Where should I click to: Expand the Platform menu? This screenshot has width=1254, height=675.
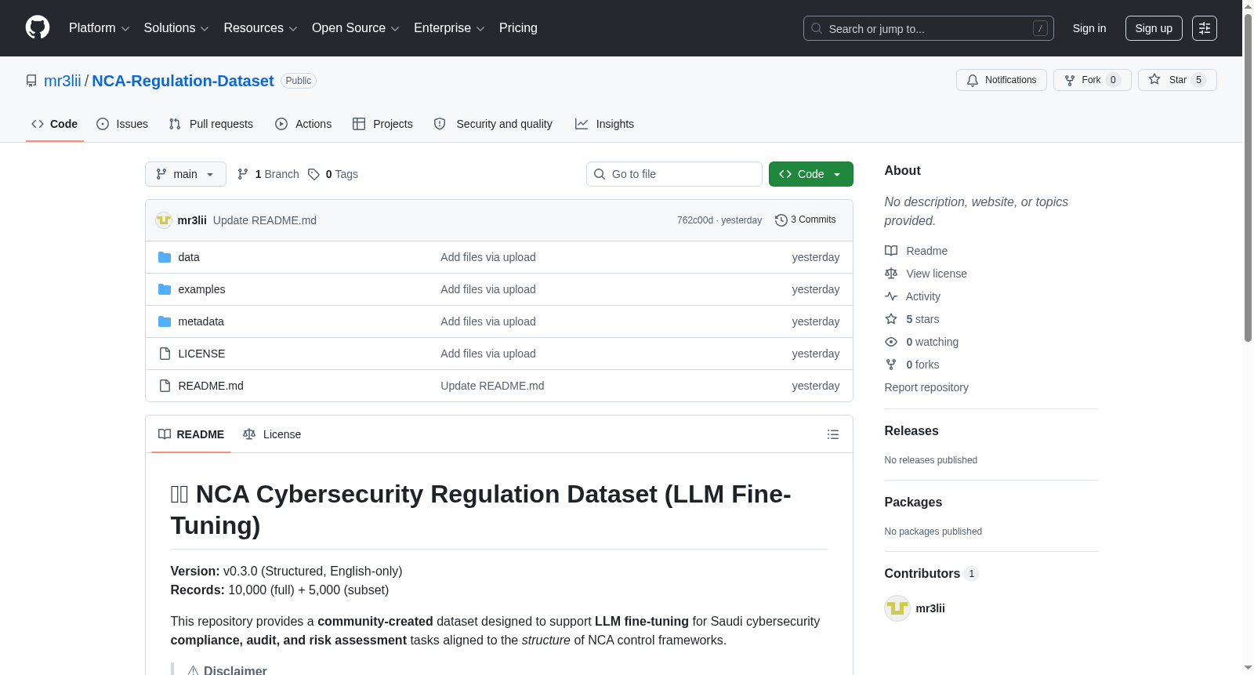(x=100, y=28)
